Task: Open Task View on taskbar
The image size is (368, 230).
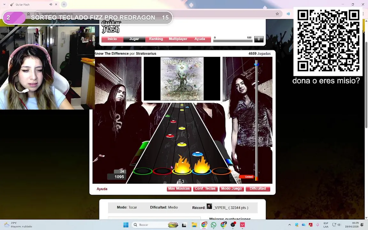Action: pos(184,225)
